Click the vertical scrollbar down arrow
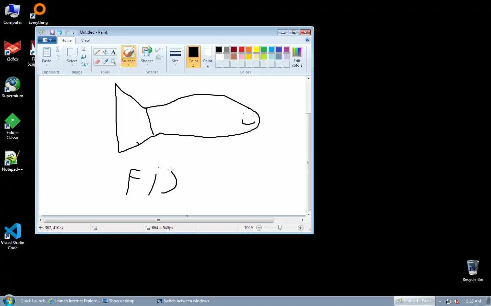This screenshot has width=491, height=306. pyautogui.click(x=309, y=214)
